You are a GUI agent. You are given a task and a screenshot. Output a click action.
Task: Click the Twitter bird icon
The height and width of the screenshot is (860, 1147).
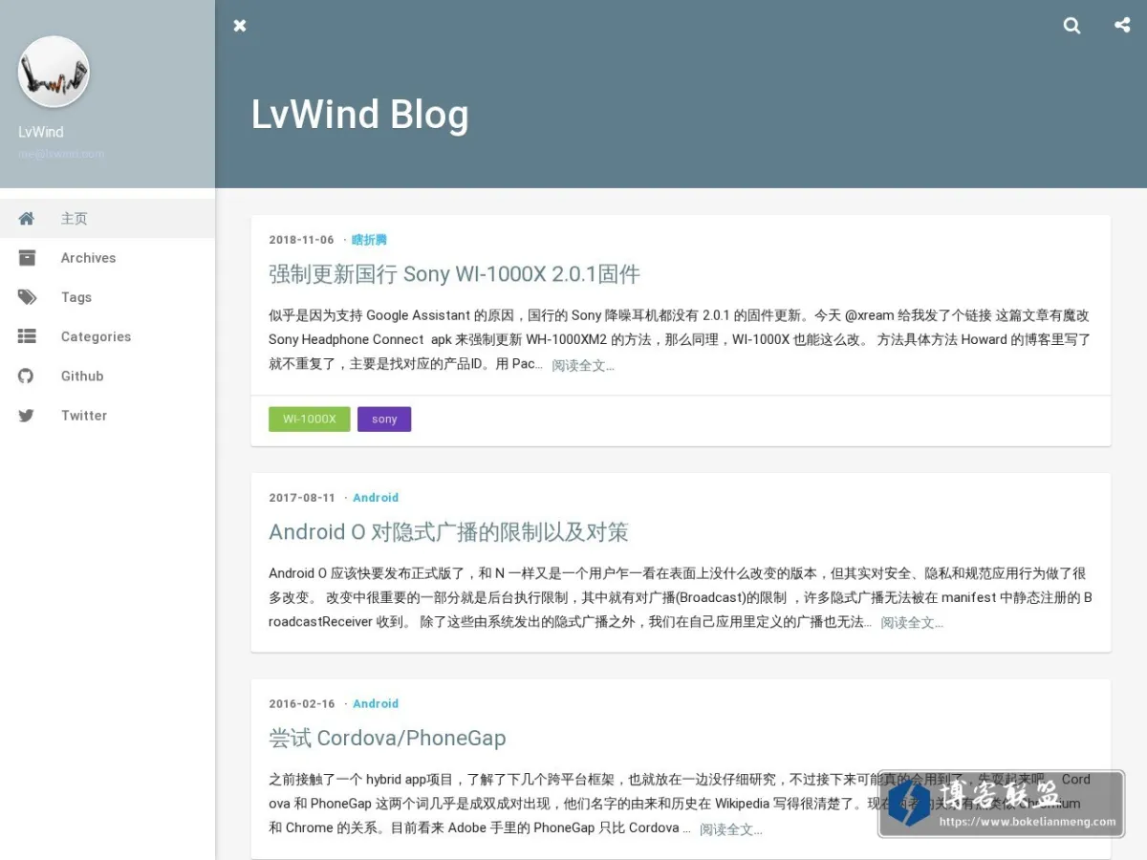coord(26,416)
